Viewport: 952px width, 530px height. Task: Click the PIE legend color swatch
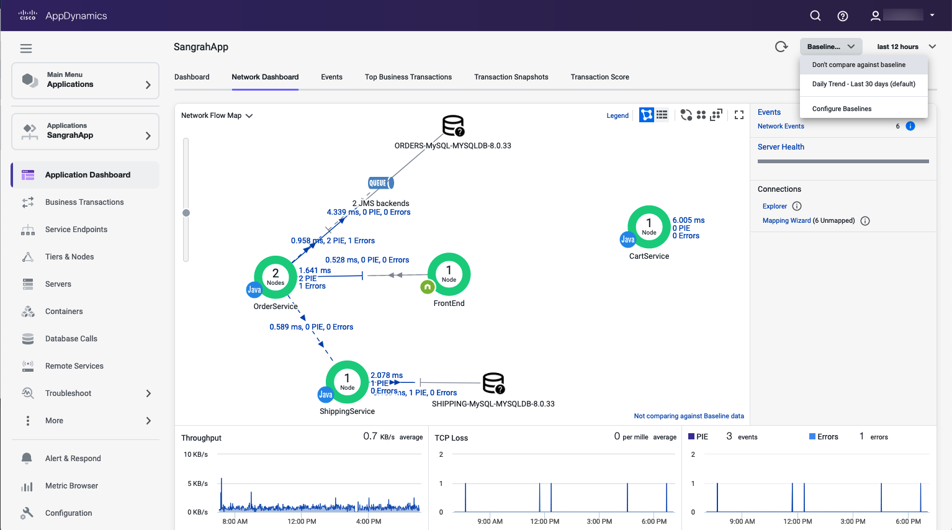691,437
